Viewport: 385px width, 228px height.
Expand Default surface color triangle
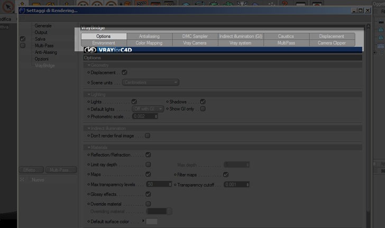[143, 221]
